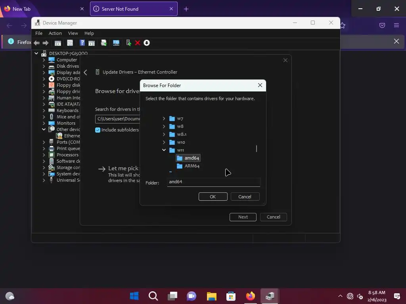Expand the Keyboards device category
Screen dimensions: 406x304
[x=44, y=110]
